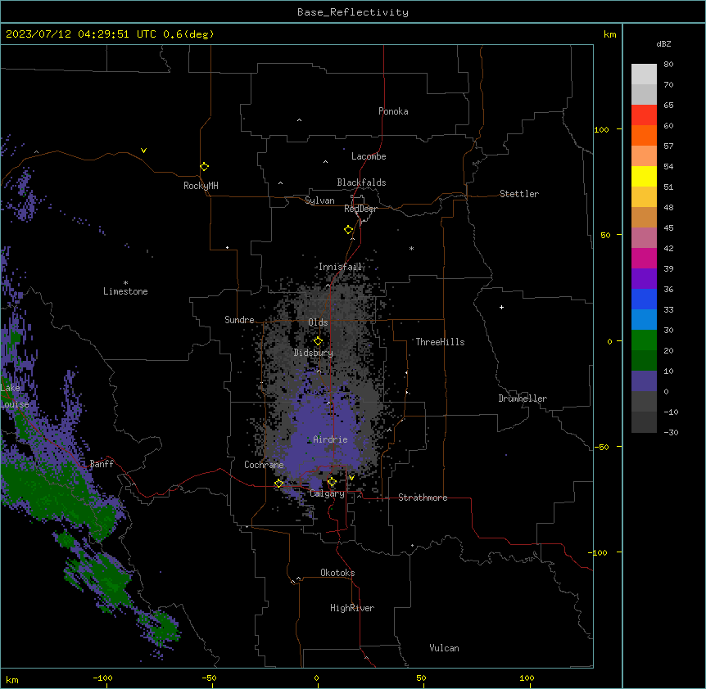The width and height of the screenshot is (706, 689).
Task: Click the km unit label at bottom left
Action: [x=11, y=679]
